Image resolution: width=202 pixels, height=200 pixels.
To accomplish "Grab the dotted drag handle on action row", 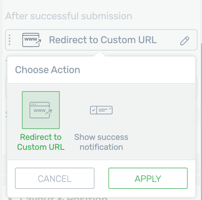I will coord(9,40).
